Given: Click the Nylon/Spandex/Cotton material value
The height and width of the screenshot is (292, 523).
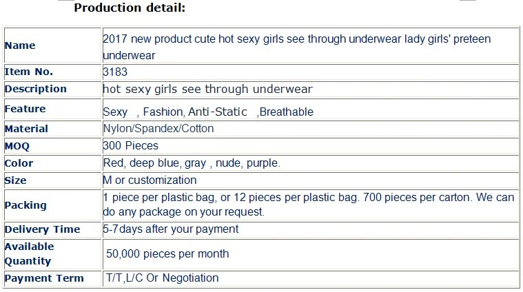Looking at the screenshot, I should tap(158, 129).
